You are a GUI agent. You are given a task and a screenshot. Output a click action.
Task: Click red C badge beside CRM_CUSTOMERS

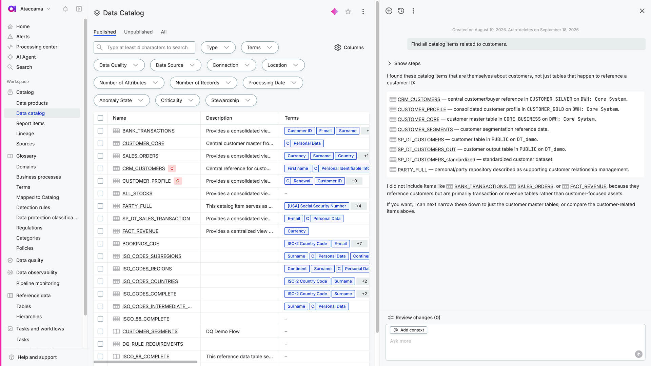(172, 168)
